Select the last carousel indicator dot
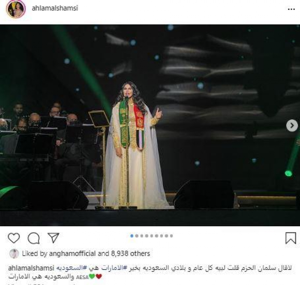The height and width of the screenshot is (285, 300). 171,236
